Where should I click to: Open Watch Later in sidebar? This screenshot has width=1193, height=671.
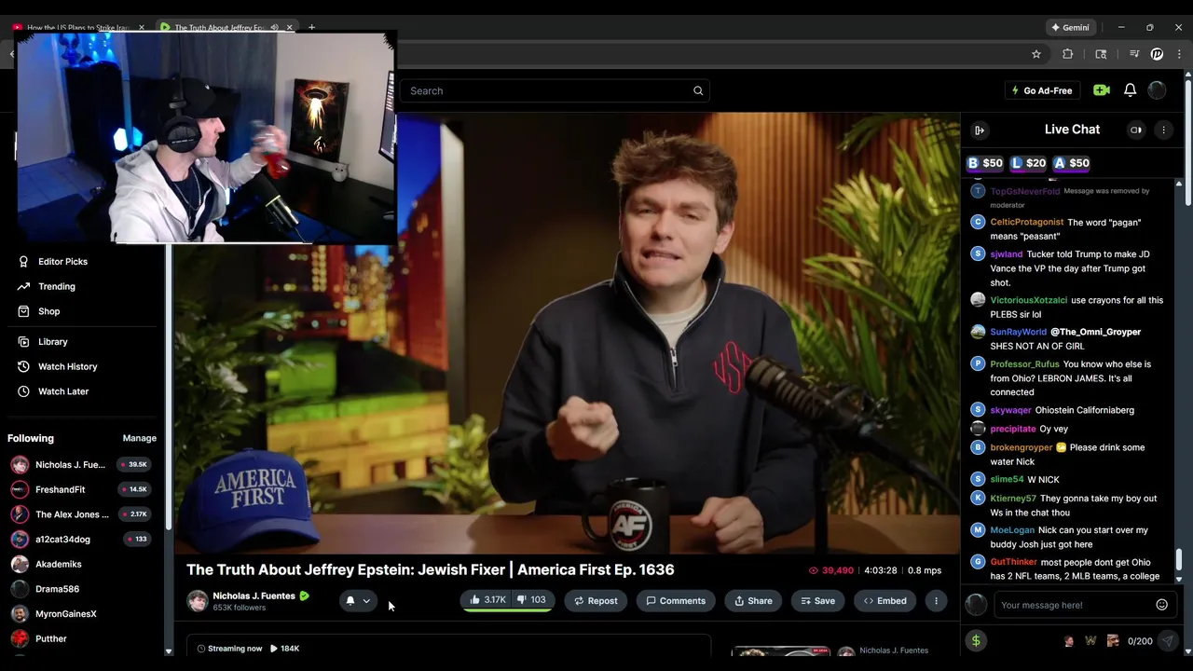[63, 391]
